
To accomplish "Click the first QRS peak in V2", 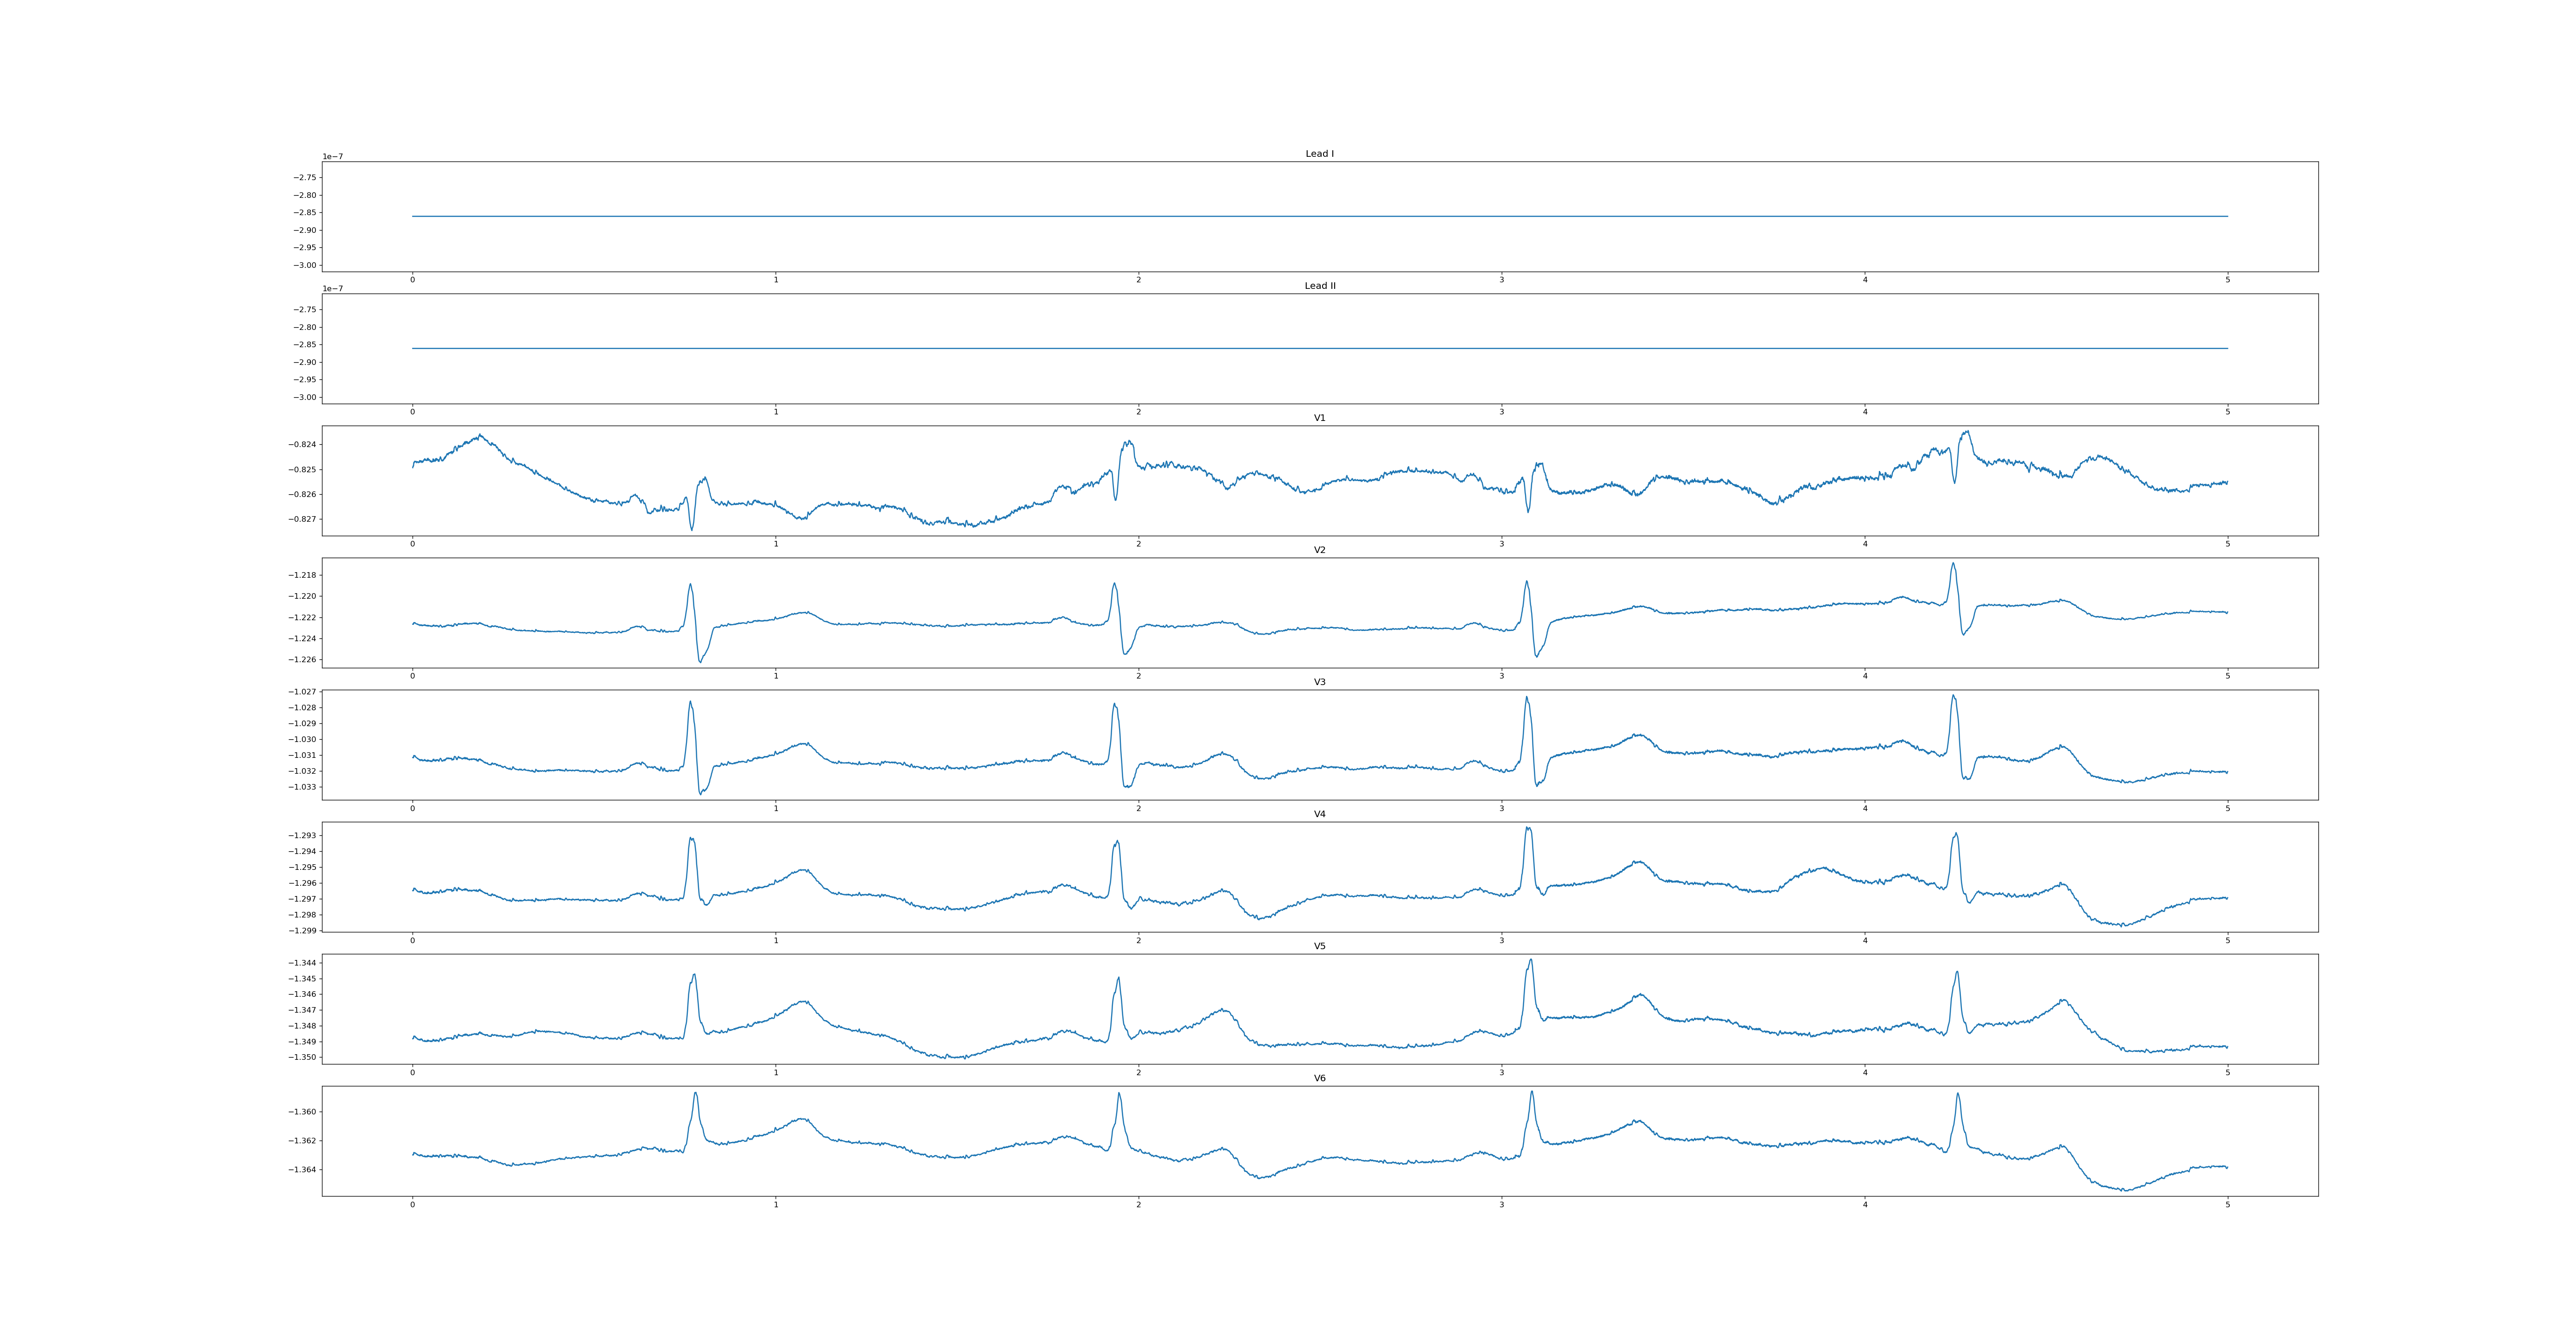I will click(690, 585).
